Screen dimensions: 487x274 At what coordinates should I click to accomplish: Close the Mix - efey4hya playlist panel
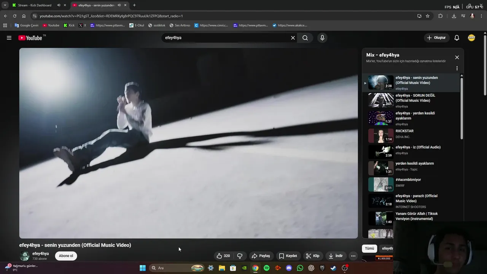coord(457,57)
